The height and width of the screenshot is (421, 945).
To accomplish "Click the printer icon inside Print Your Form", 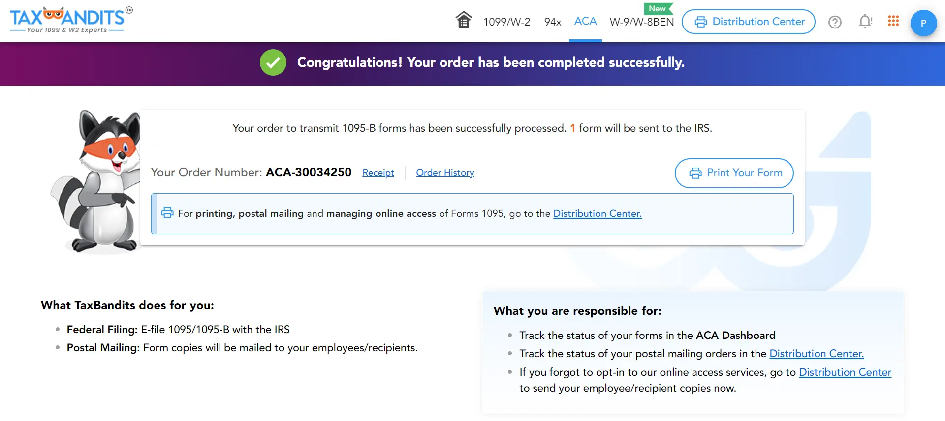I will click(x=695, y=173).
